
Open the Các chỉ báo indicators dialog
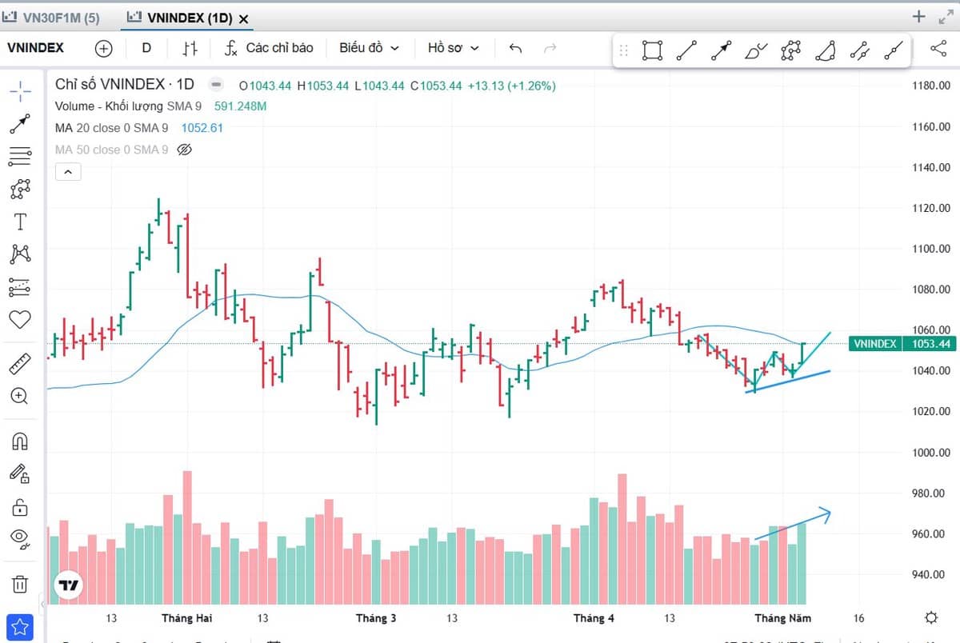pyautogui.click(x=268, y=48)
